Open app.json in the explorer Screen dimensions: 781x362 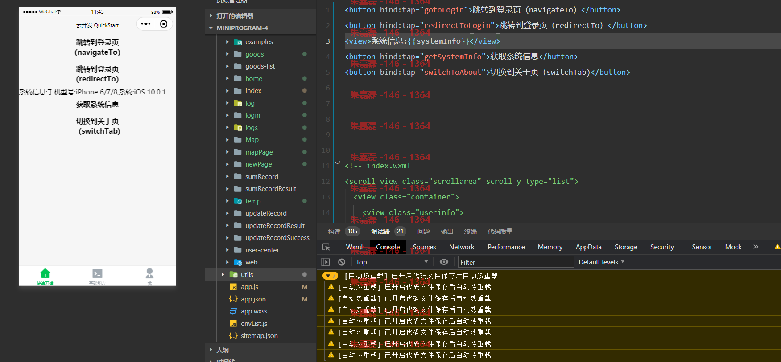(x=253, y=299)
